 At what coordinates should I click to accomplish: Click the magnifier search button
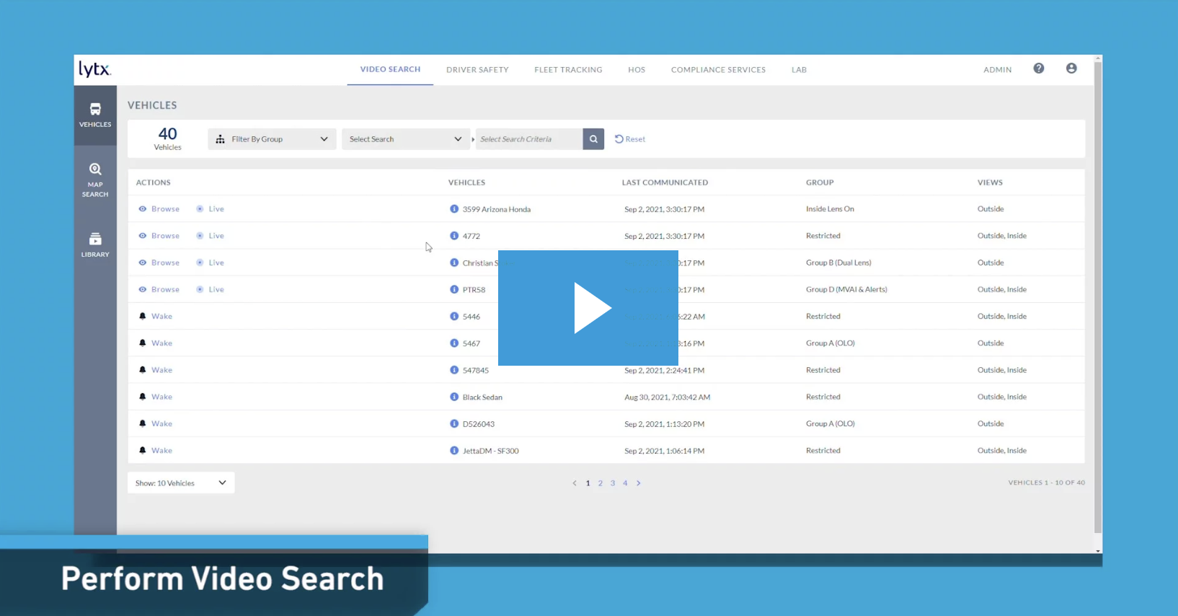[593, 139]
